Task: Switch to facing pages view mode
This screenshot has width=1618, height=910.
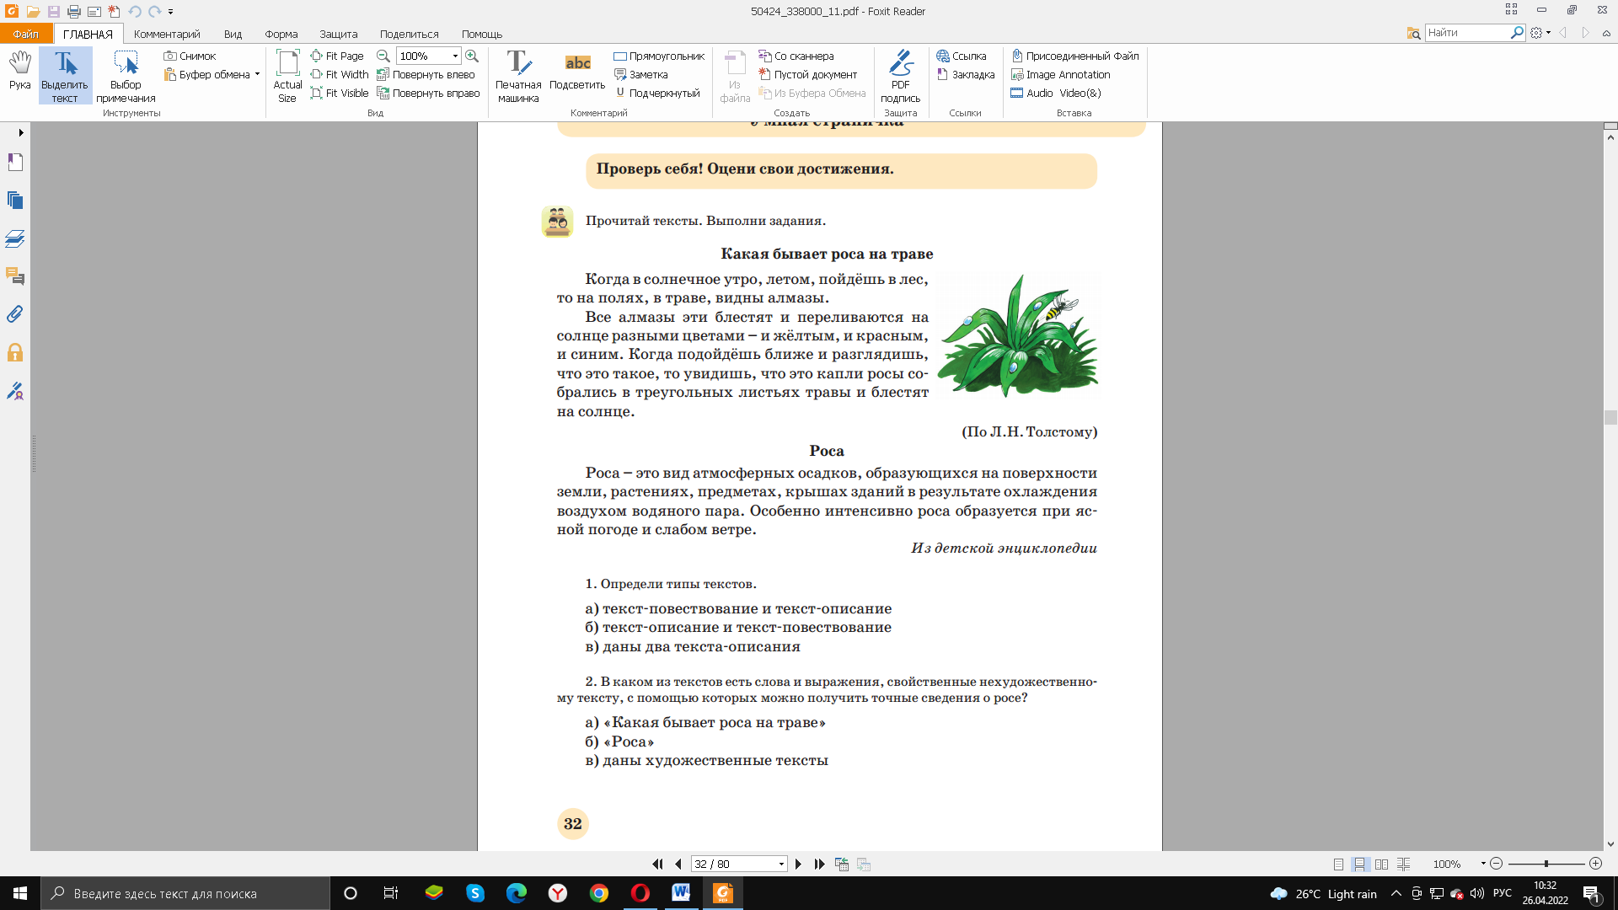Action: point(1381,864)
